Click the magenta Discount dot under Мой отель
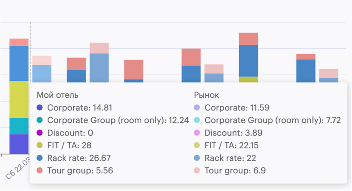352x191 pixels. click(x=40, y=133)
